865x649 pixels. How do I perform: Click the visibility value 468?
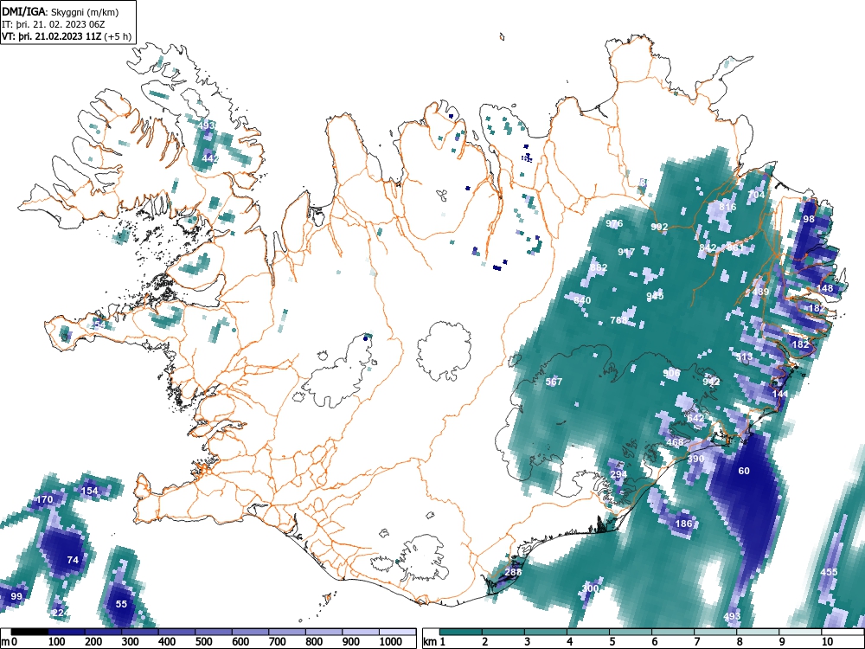pyautogui.click(x=676, y=442)
